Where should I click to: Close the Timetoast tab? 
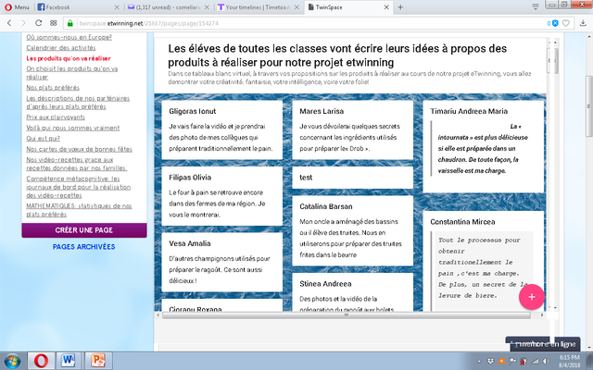(x=296, y=7)
